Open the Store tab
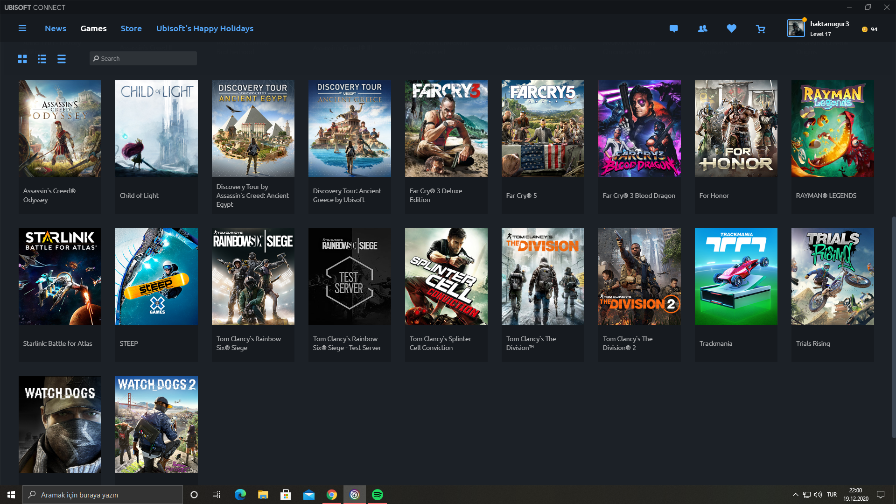The image size is (896, 504). 131,28
